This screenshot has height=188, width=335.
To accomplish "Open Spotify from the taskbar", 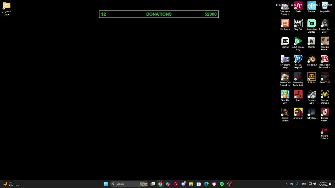I will tap(222, 184).
